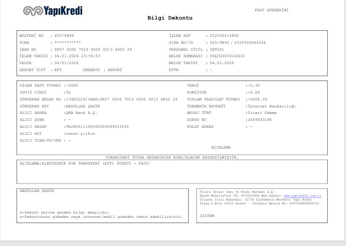This screenshot has height=246, width=346.
Task: Select BELGE TARİHİ value 04.01.2026
Action: [222, 63]
